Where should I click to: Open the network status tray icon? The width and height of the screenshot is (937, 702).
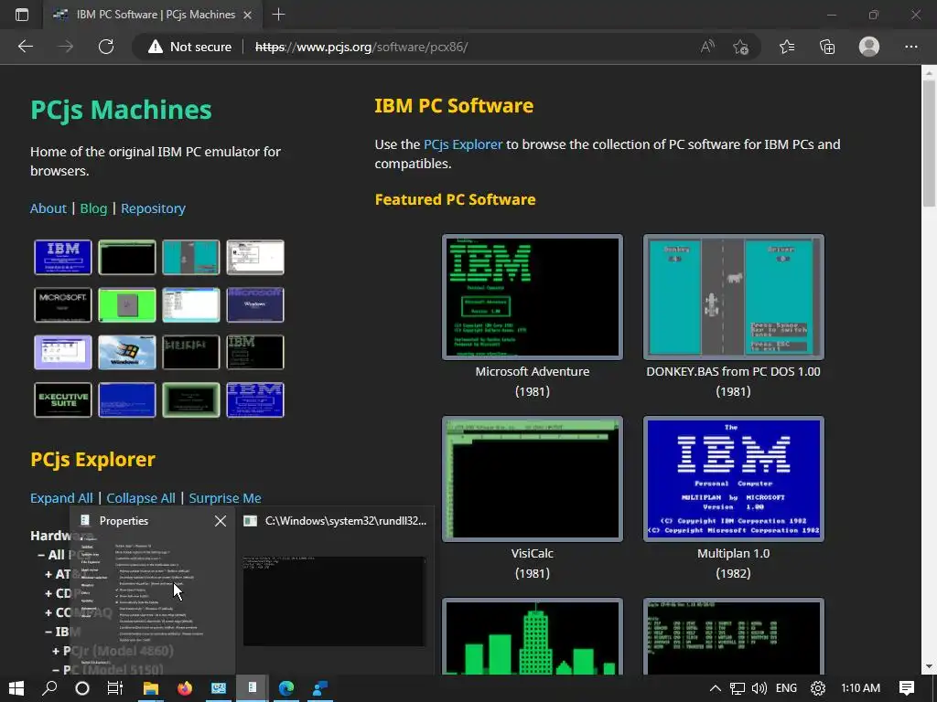(x=738, y=688)
